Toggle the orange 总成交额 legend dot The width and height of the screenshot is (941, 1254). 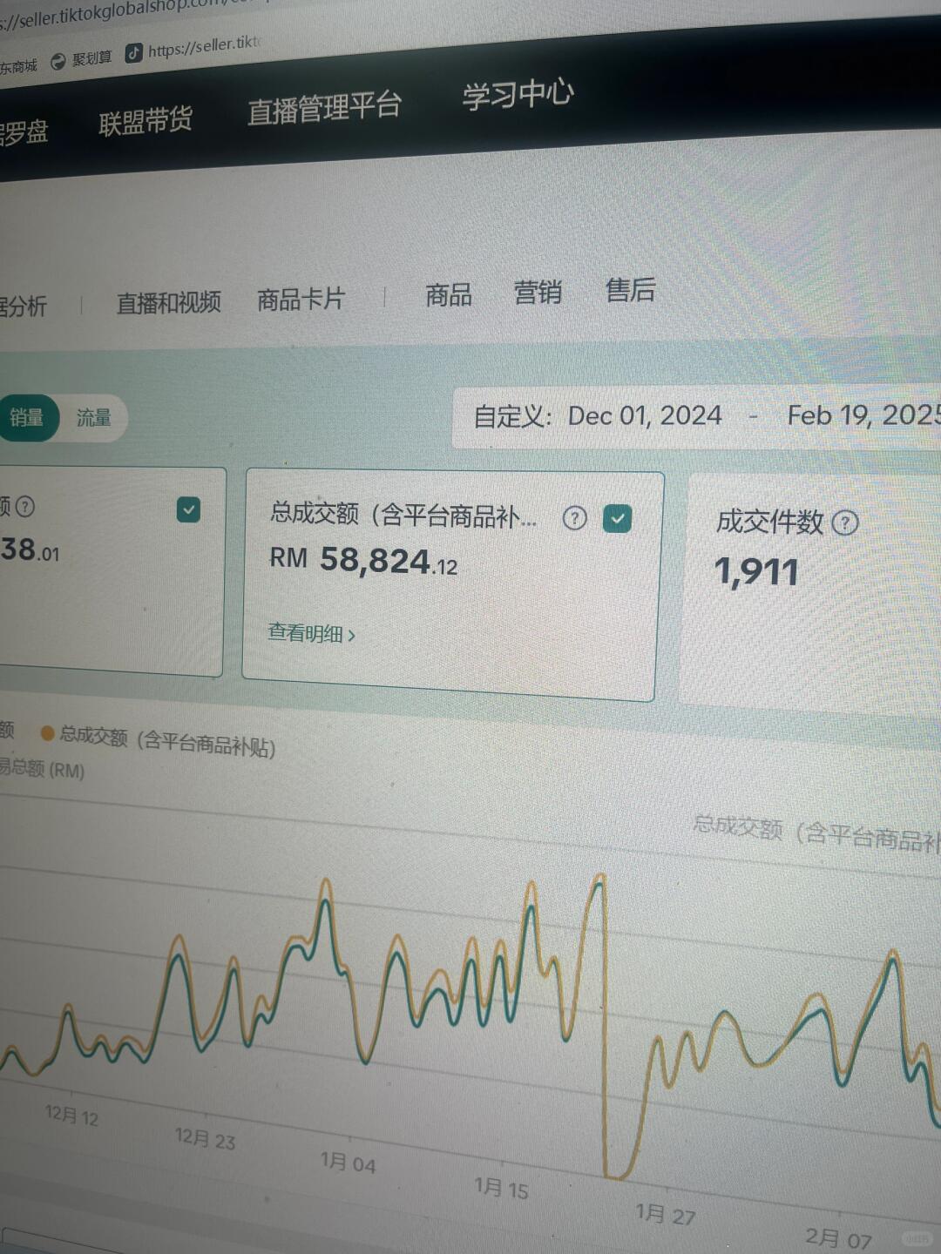[48, 733]
